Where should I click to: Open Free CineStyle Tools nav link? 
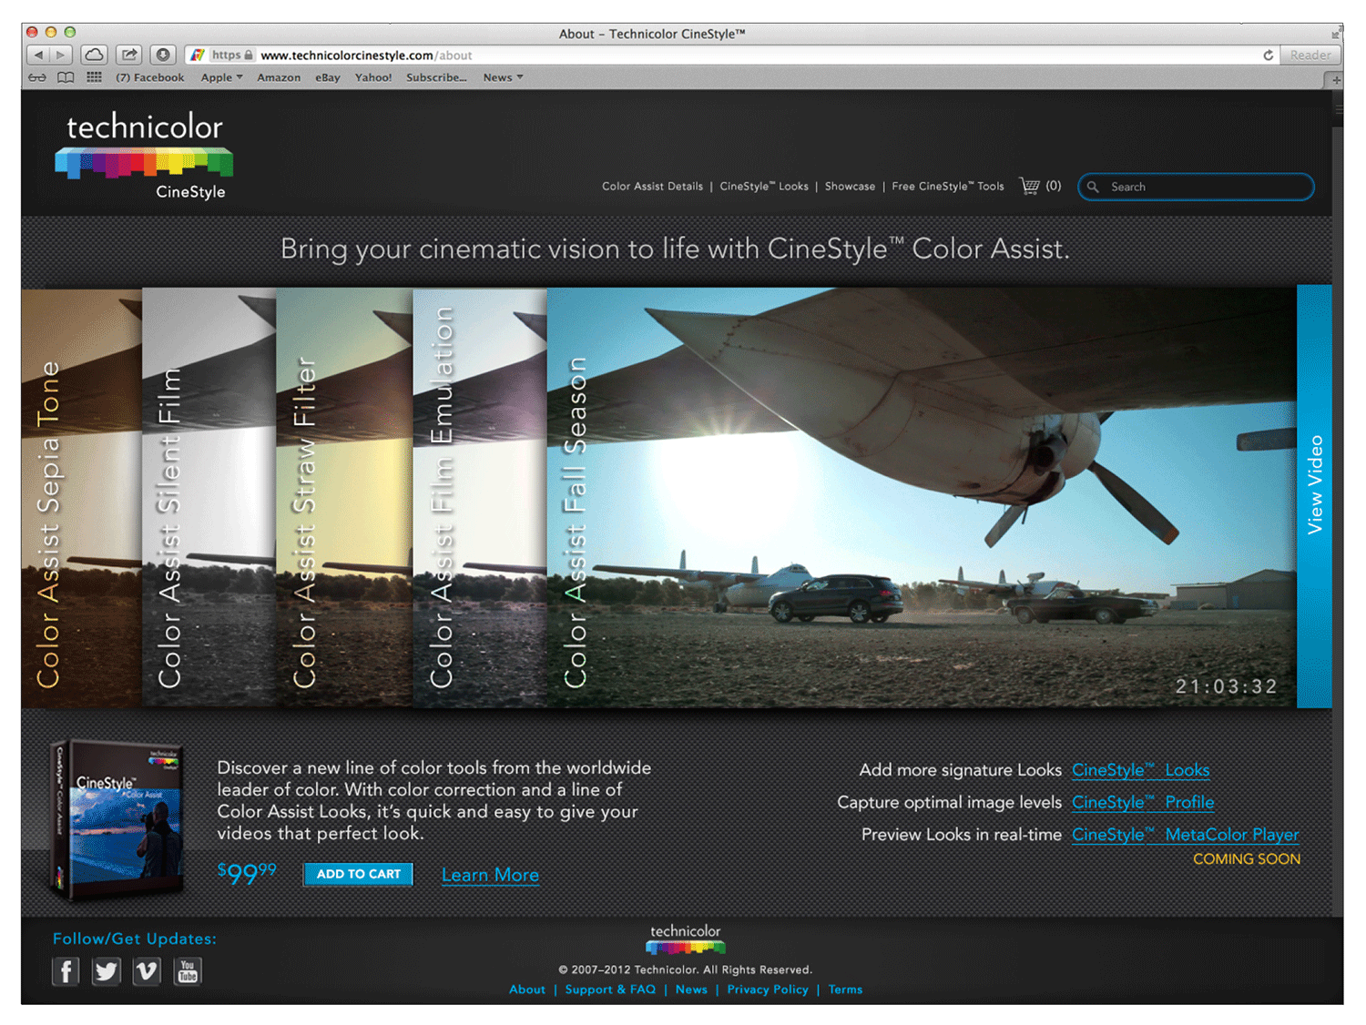click(x=948, y=187)
